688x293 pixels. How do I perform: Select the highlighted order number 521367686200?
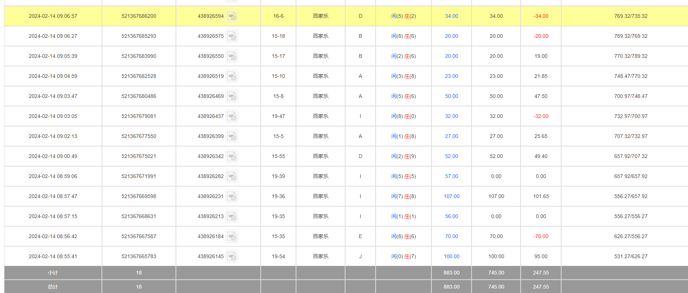pos(139,16)
